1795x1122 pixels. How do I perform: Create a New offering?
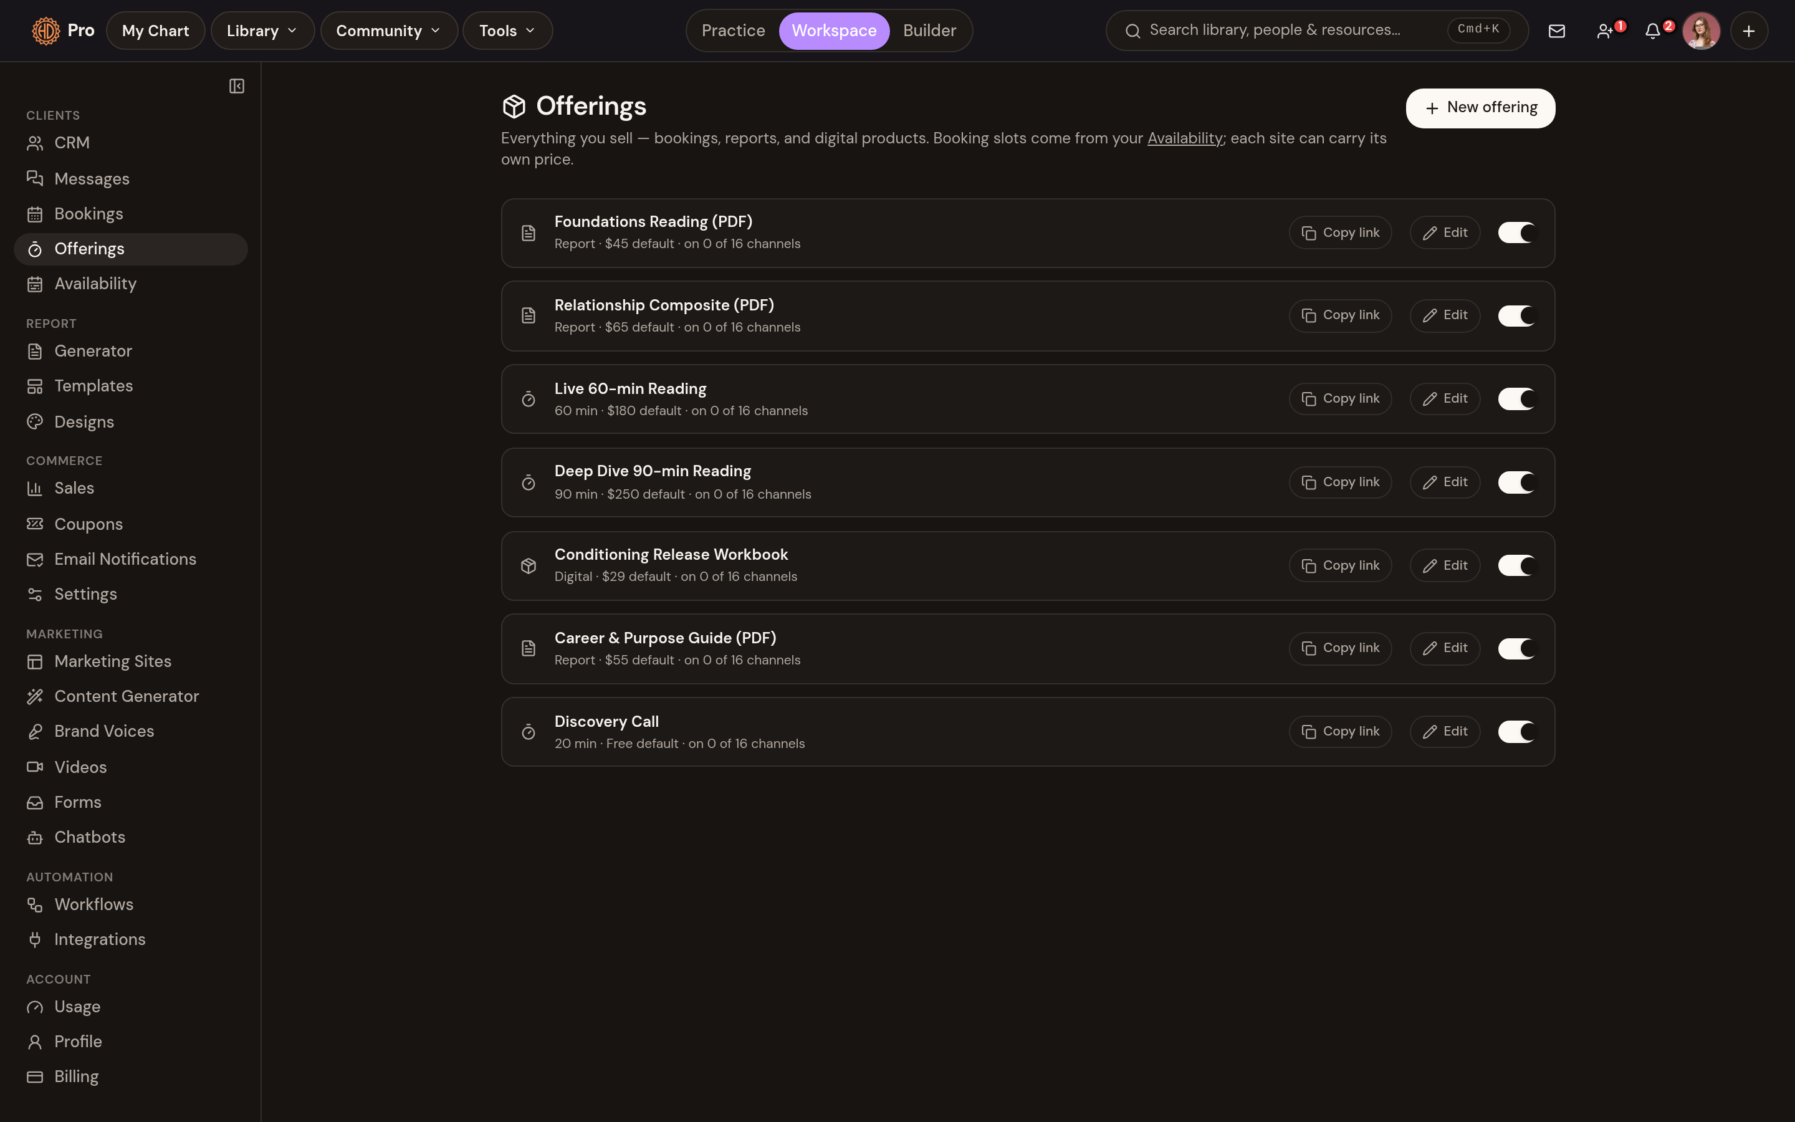tap(1480, 108)
